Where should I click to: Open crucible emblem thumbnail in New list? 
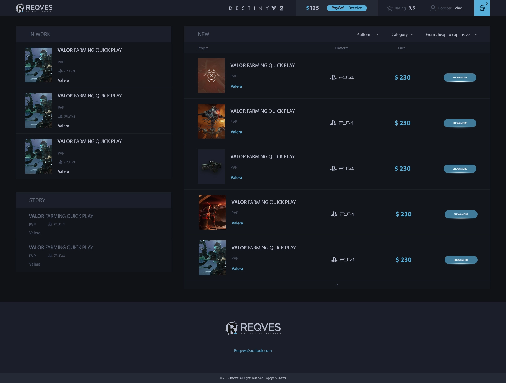[x=211, y=76]
